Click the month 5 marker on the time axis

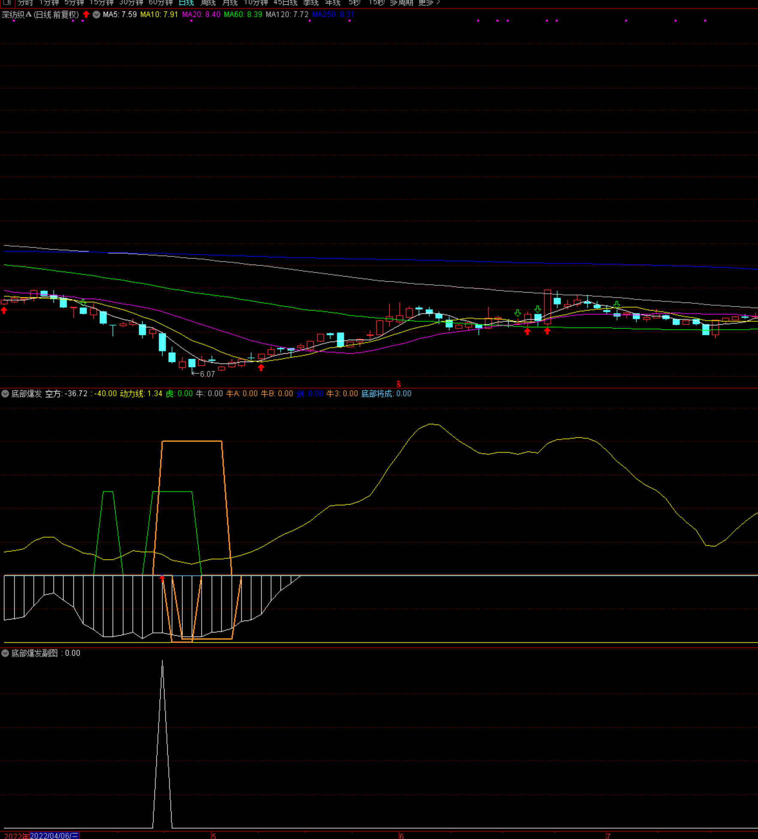(x=214, y=836)
